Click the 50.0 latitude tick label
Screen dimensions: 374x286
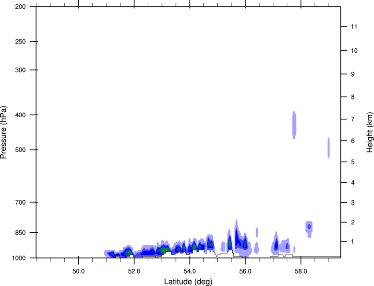[78, 271]
